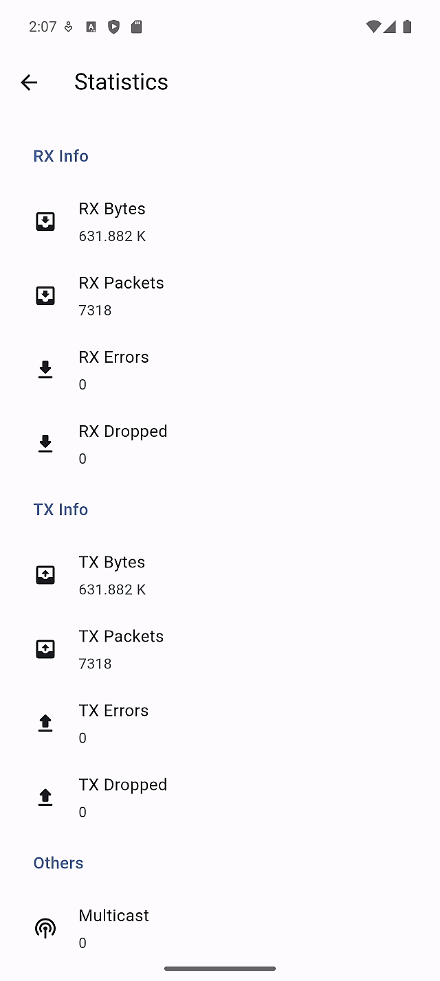Tap the RX Errors download icon

(45, 370)
